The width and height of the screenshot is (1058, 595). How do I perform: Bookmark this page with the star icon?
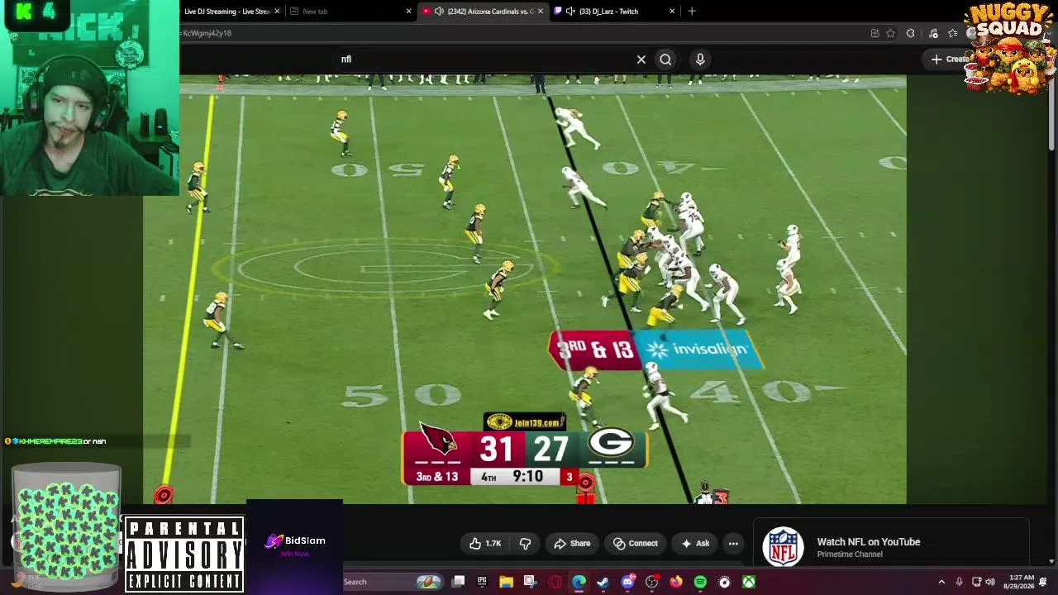click(x=890, y=33)
